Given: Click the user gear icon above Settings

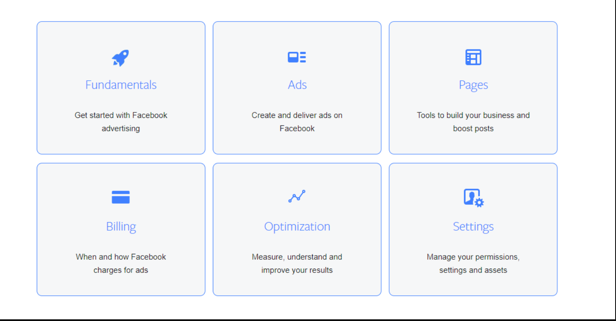Looking at the screenshot, I should click(473, 198).
